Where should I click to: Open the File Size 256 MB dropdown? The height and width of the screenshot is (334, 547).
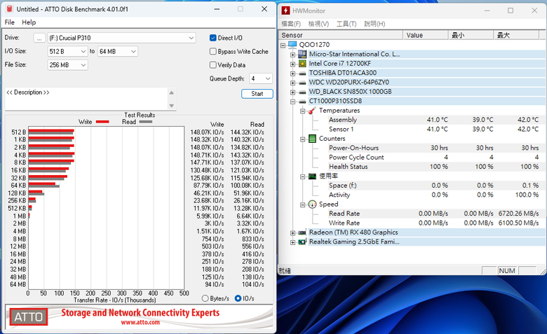[68, 65]
